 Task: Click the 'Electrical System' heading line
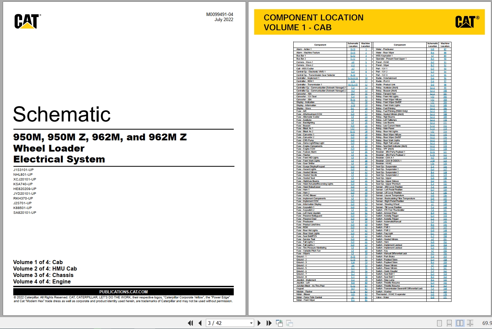coord(59,159)
